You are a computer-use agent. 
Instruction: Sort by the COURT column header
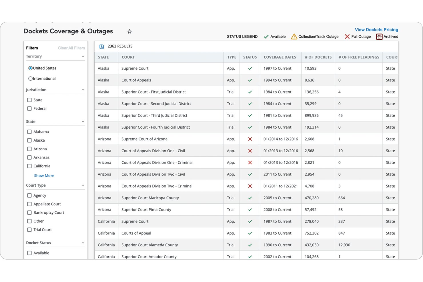[128, 57]
